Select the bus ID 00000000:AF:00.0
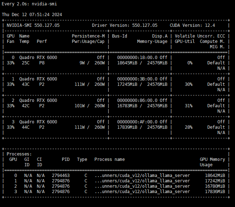 pyautogui.click(x=138, y=122)
